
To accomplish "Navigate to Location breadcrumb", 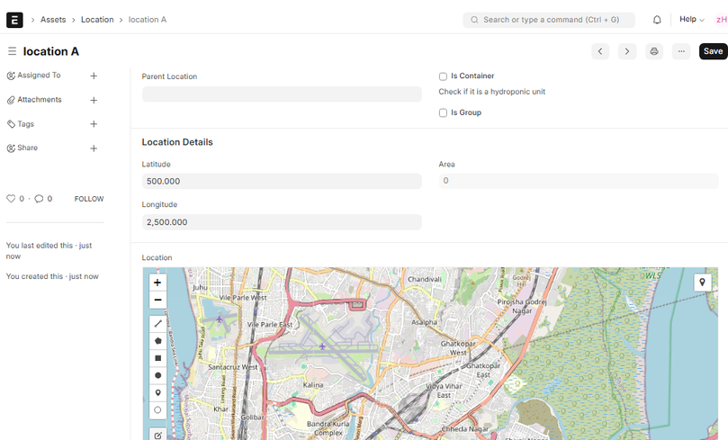I will [x=97, y=20].
